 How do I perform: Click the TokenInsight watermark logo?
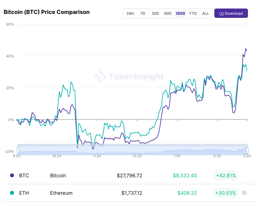(x=101, y=77)
